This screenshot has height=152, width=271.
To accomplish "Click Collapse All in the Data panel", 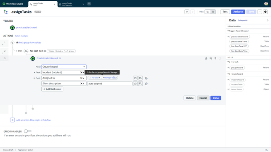I will (x=242, y=20).
